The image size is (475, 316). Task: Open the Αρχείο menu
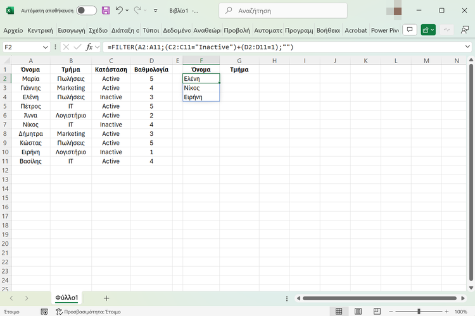[x=13, y=30]
